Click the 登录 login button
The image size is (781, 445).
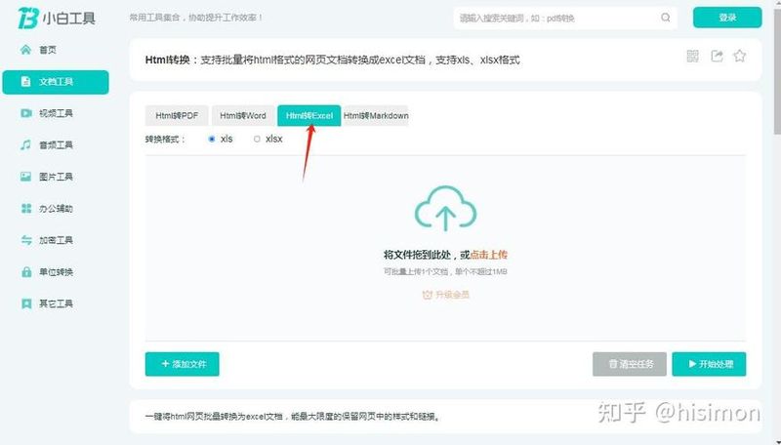[x=727, y=18]
